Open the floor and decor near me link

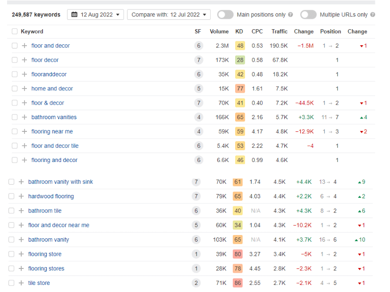click(59, 225)
